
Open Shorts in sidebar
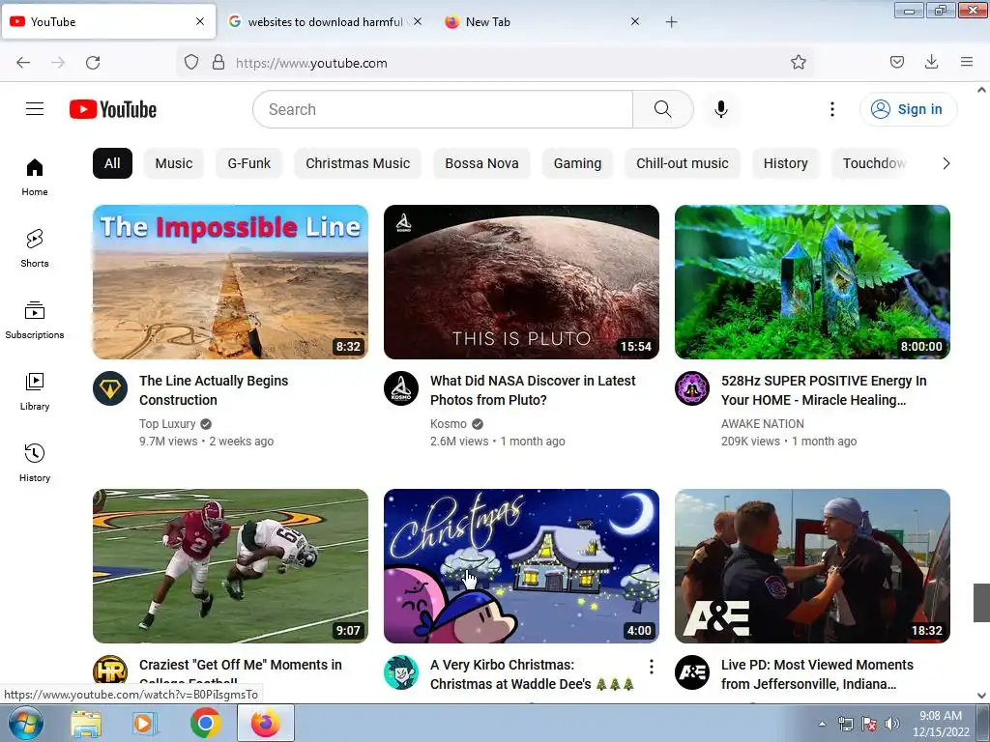pos(35,248)
